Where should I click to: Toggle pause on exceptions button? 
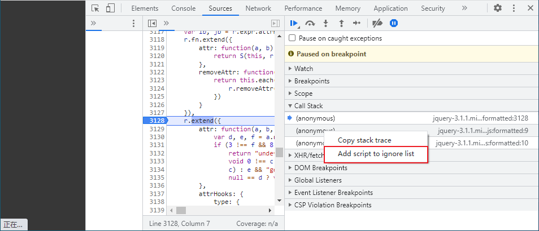click(x=394, y=23)
